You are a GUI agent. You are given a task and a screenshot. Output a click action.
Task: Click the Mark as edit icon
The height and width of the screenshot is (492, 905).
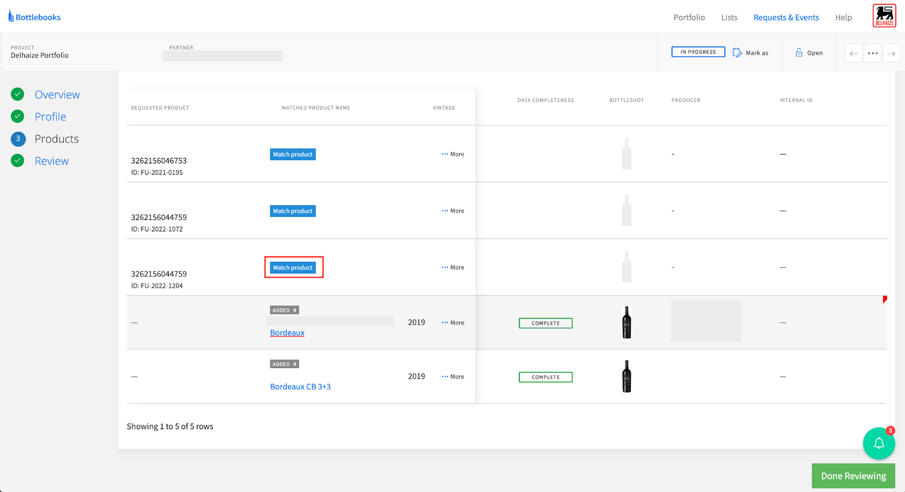coord(737,53)
